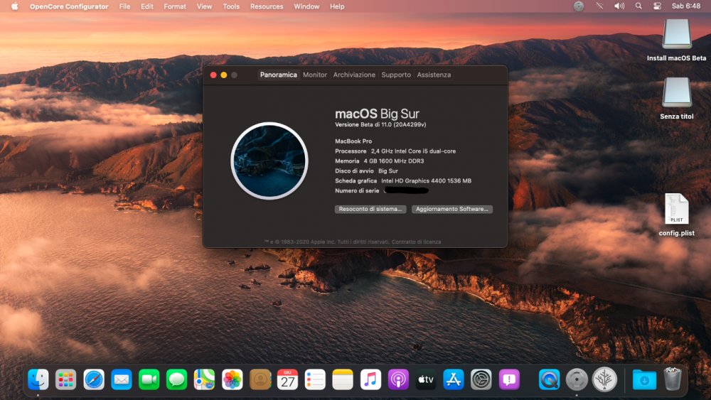
Task: Click the Intel HD Graphics 4400 text
Action: click(426, 180)
